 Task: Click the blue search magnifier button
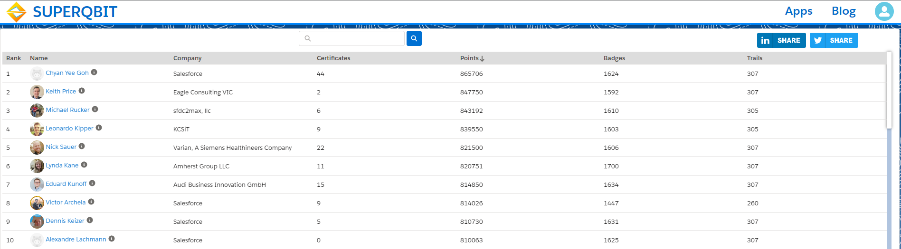414,38
